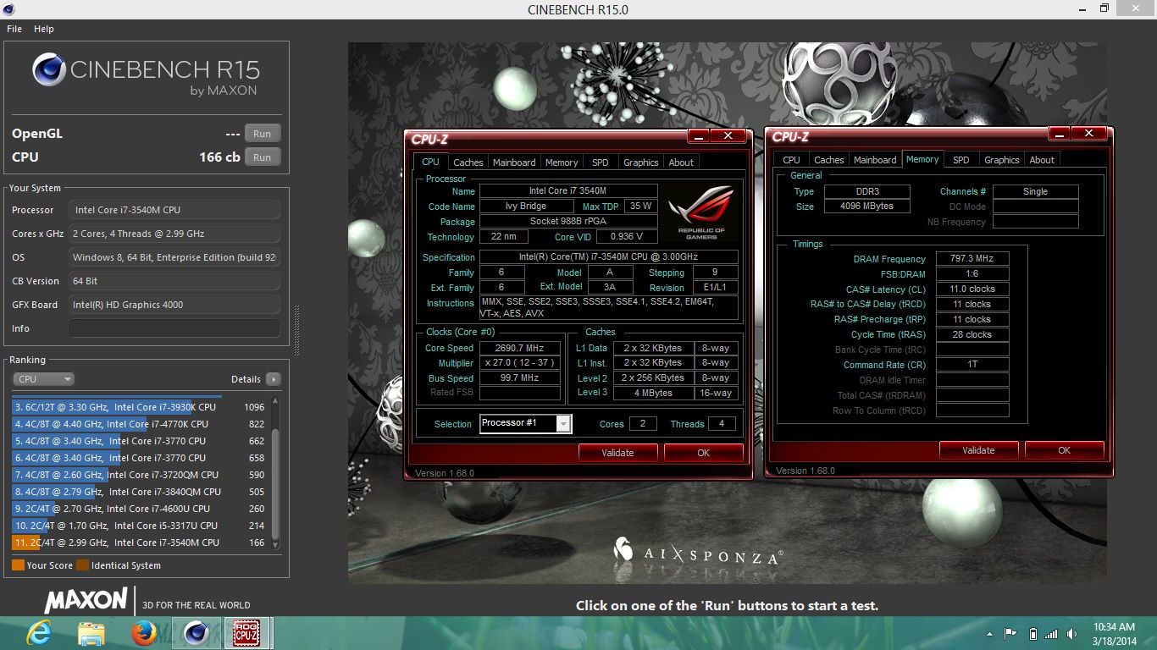The image size is (1157, 650).
Task: Click the Details arrow in Ranking
Action: click(273, 379)
